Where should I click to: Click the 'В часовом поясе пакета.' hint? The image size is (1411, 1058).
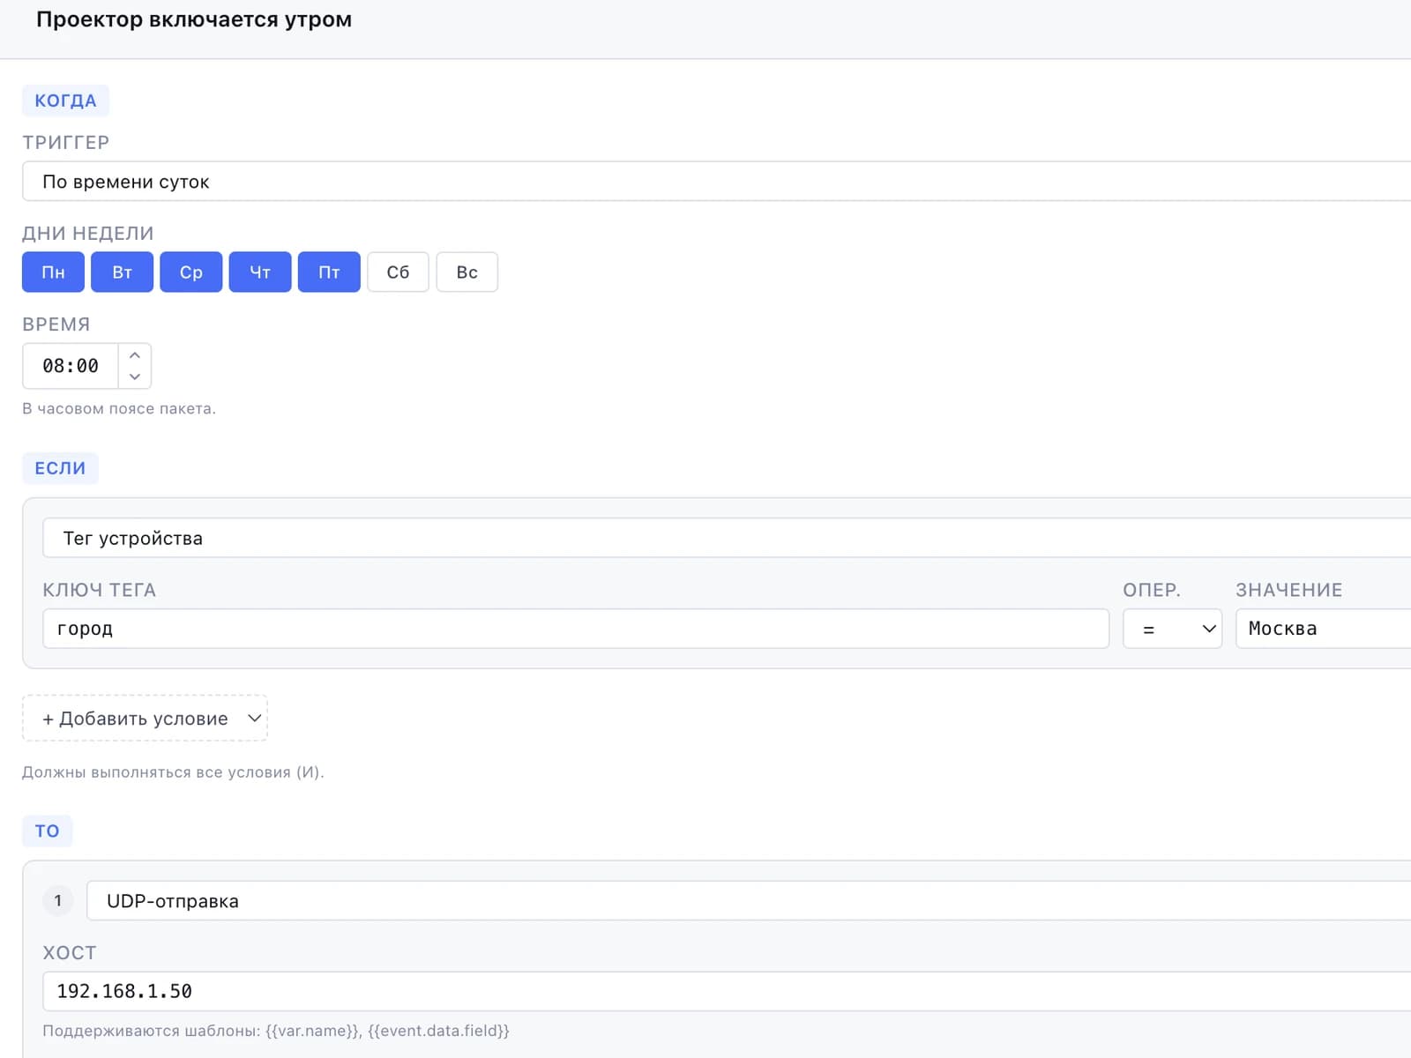[x=119, y=408]
